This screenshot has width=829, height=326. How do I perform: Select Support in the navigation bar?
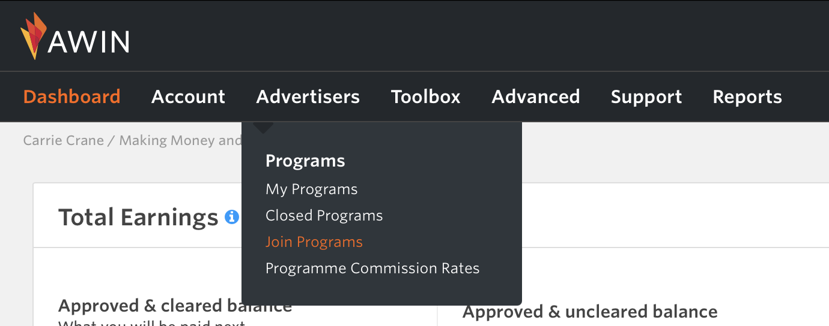pos(646,96)
